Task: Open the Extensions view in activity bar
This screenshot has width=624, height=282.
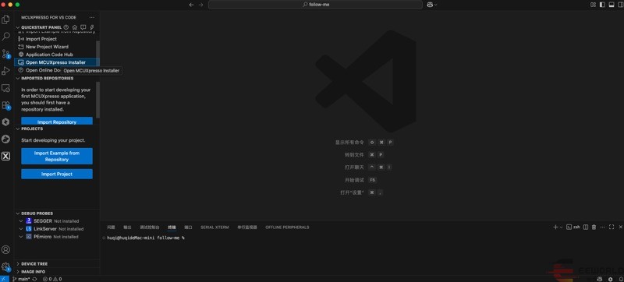Action: pos(5,105)
